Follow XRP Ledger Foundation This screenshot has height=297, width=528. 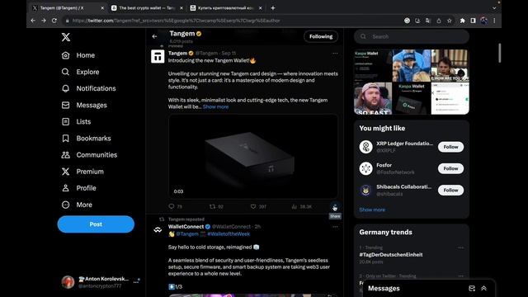(450, 147)
